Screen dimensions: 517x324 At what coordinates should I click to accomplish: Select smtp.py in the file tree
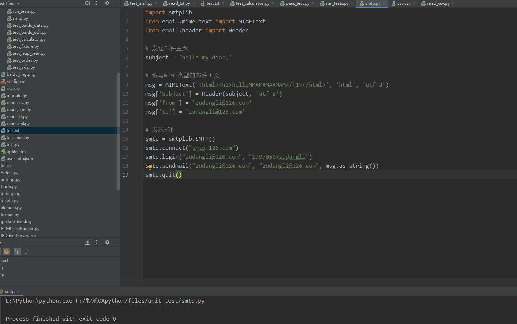tap(20, 18)
